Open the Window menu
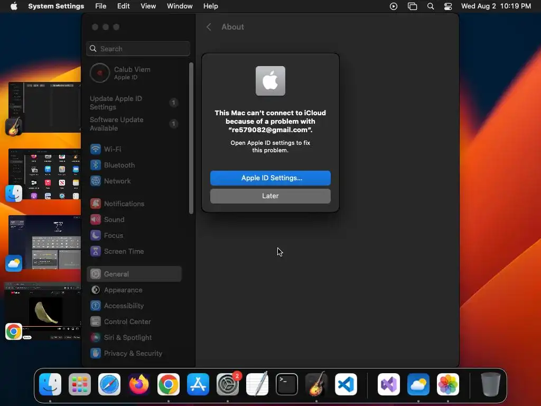 [x=180, y=6]
